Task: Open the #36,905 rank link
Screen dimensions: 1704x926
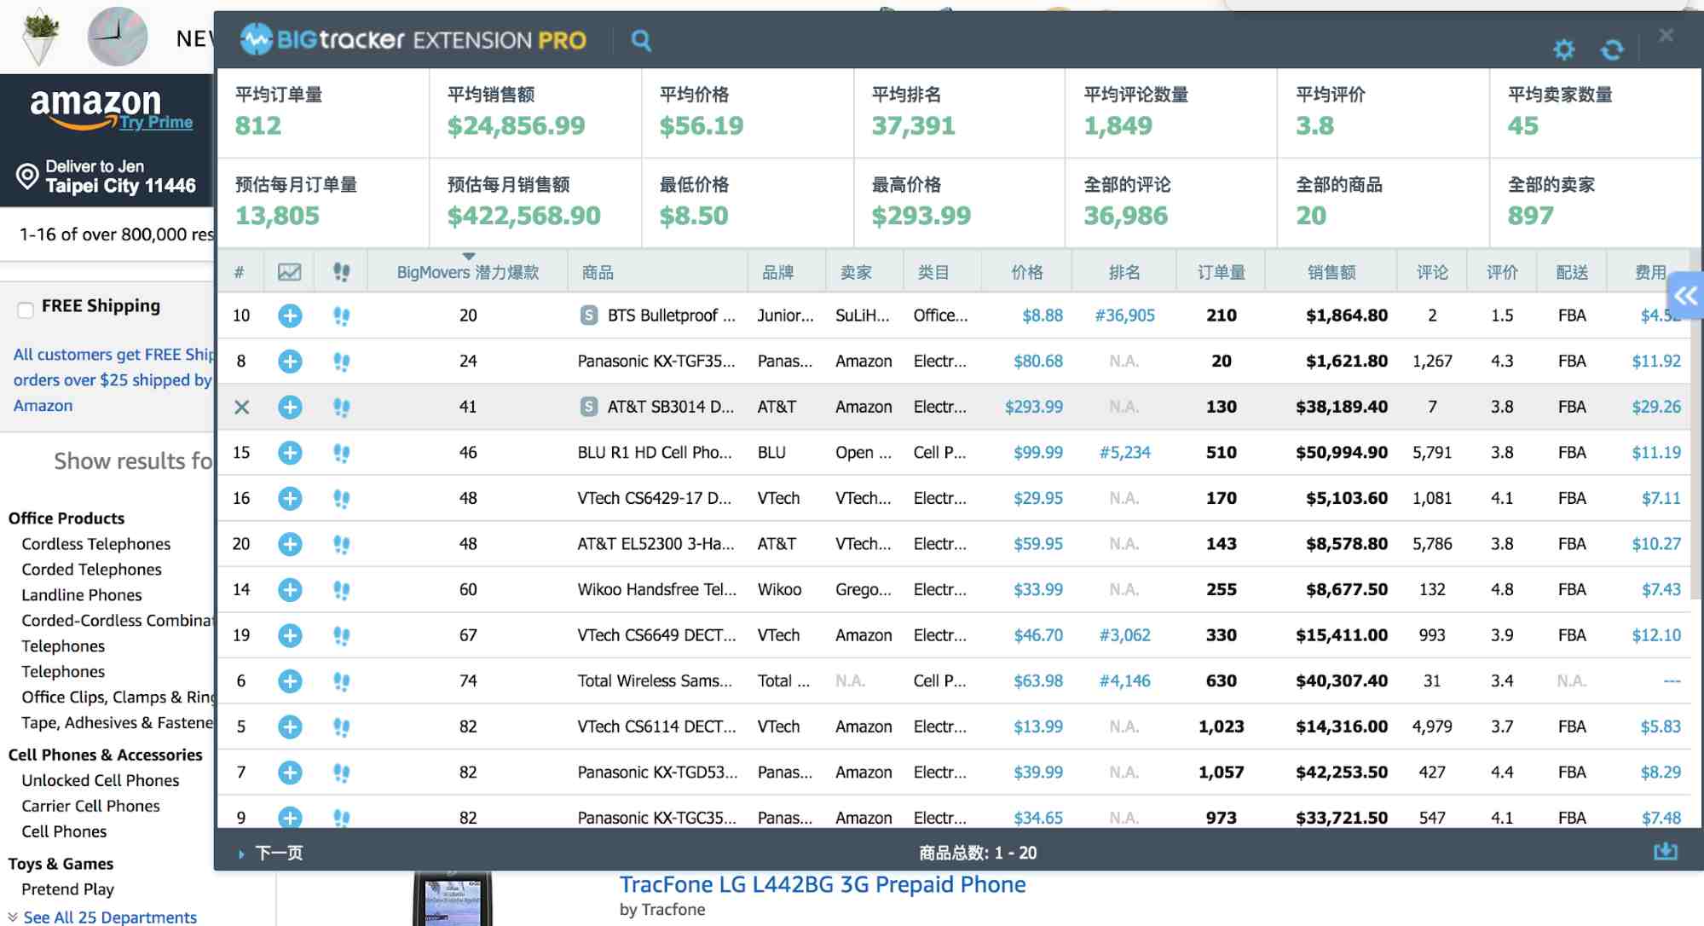Action: [1124, 315]
